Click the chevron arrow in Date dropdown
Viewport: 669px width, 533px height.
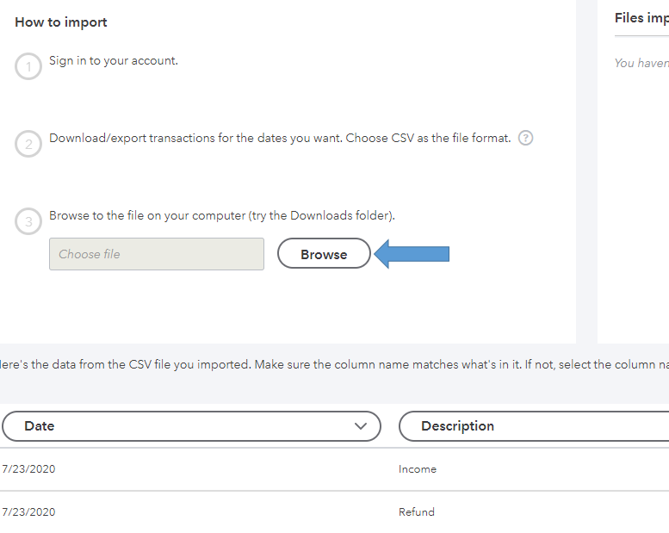[x=362, y=426]
